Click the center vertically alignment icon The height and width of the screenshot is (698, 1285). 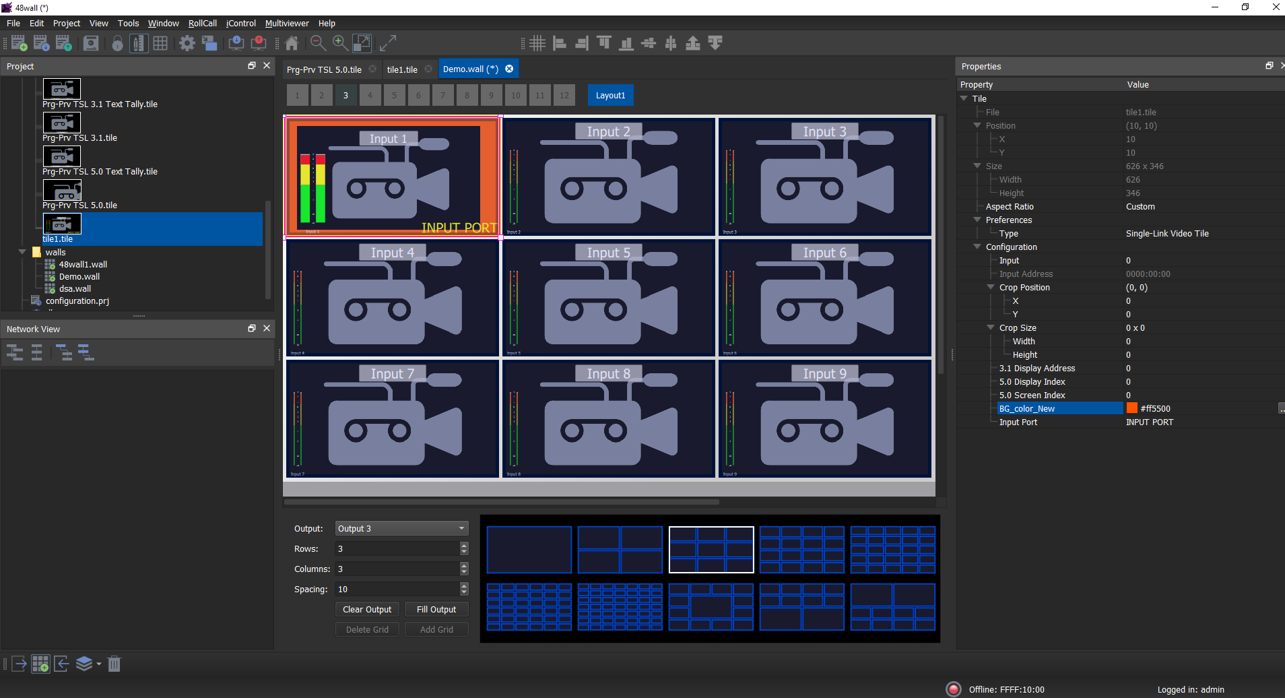649,43
